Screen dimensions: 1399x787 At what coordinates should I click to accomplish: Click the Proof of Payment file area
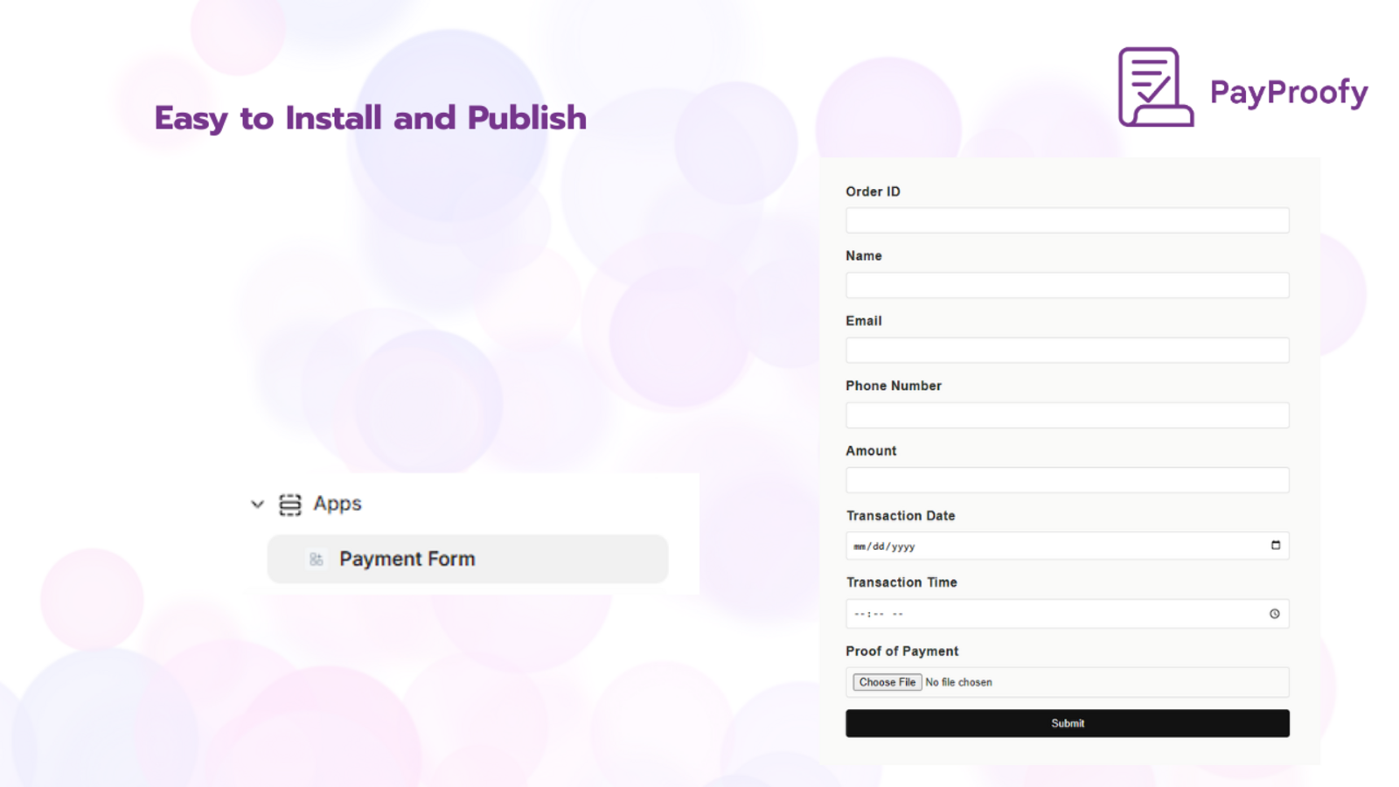click(x=1067, y=682)
